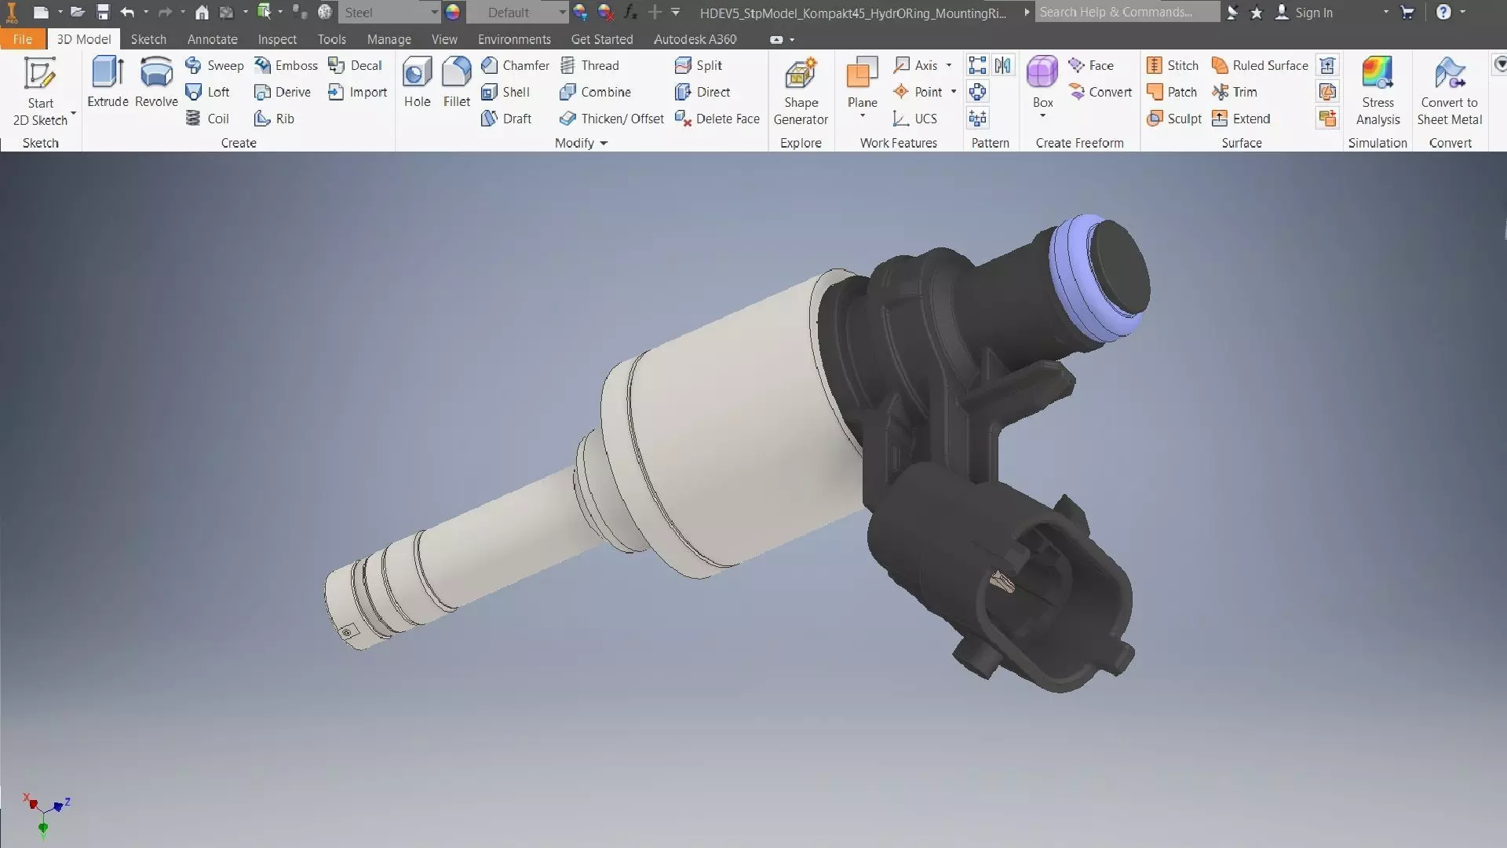Open the Thread command
Image resolution: width=1507 pixels, height=848 pixels.
(x=589, y=65)
